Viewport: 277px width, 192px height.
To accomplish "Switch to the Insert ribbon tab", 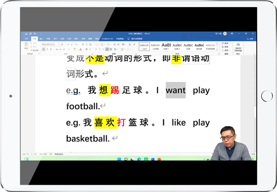I will coord(41,39).
